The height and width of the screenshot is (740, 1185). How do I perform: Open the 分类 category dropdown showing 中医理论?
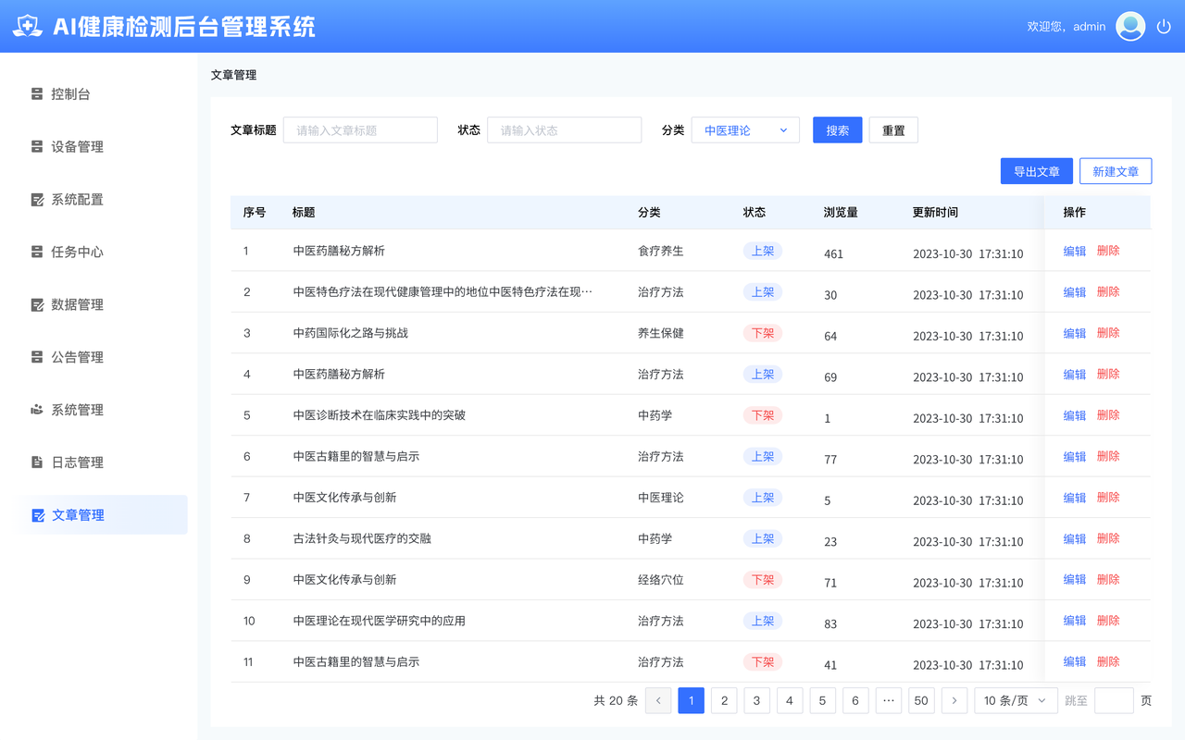(745, 129)
